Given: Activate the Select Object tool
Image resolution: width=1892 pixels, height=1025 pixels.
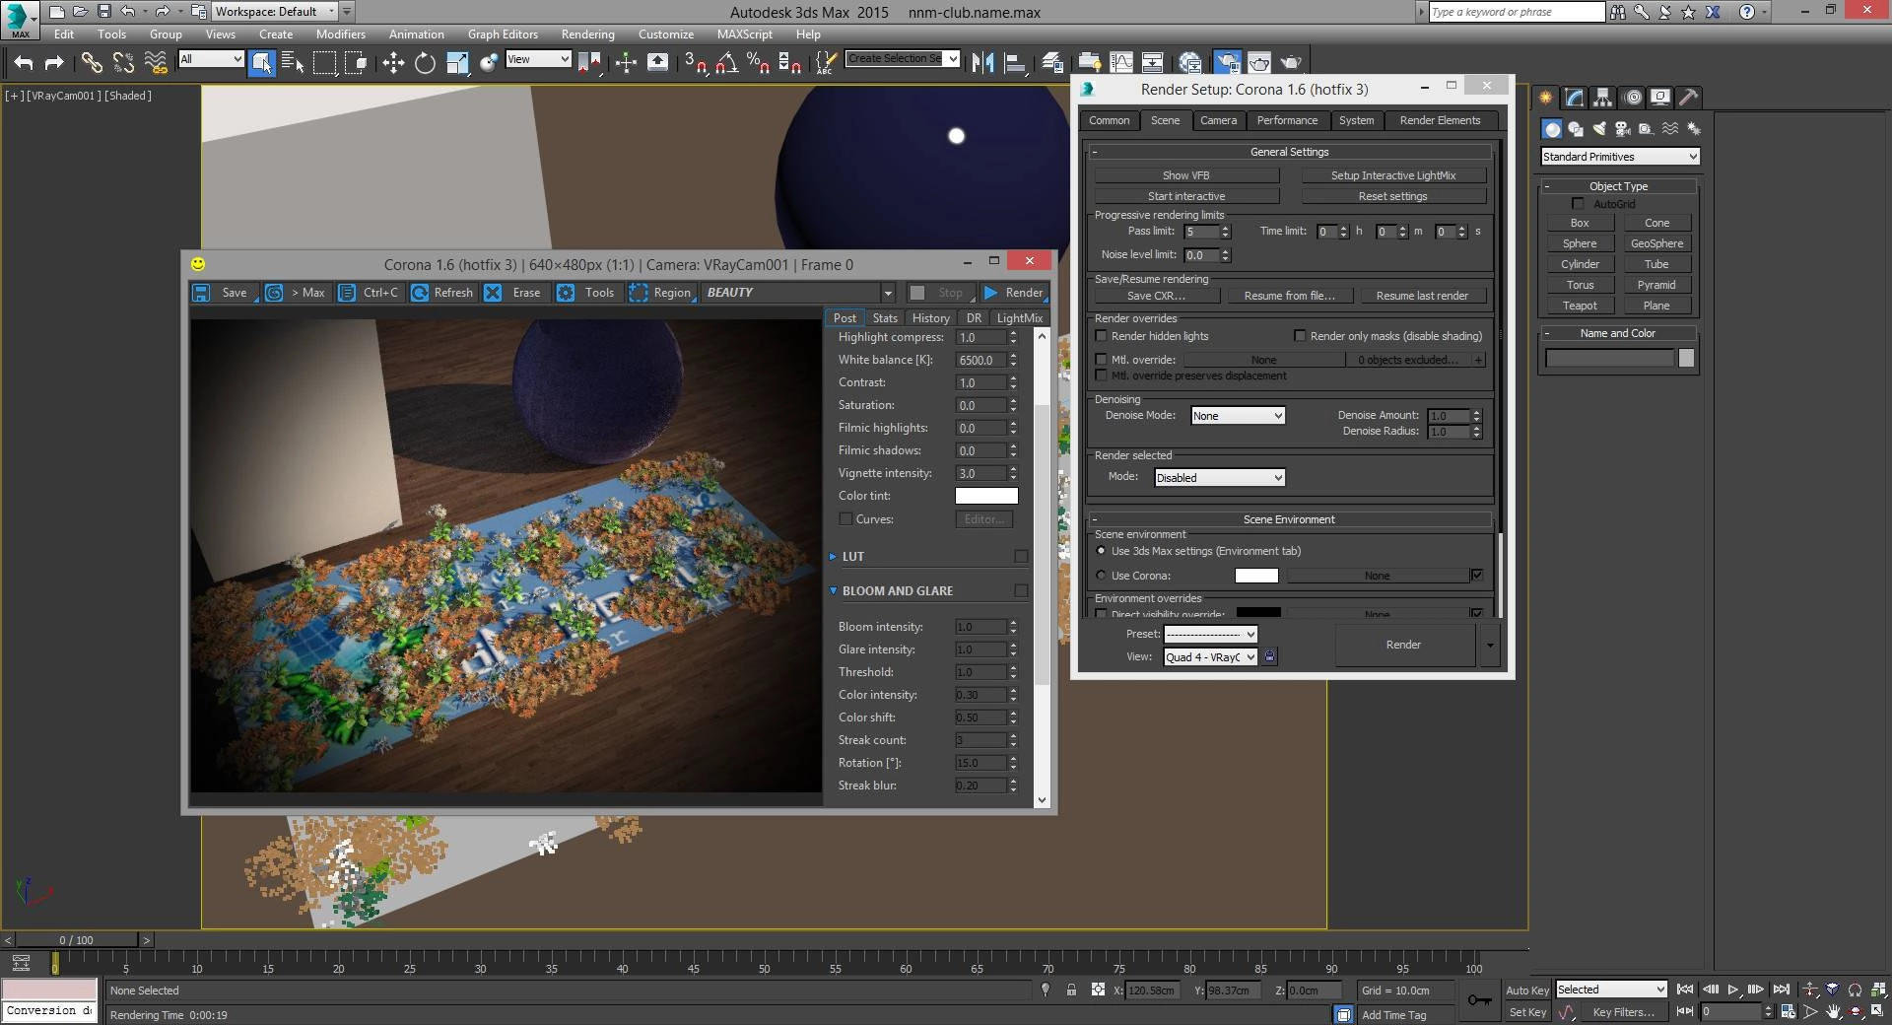Looking at the screenshot, I should click(262, 63).
